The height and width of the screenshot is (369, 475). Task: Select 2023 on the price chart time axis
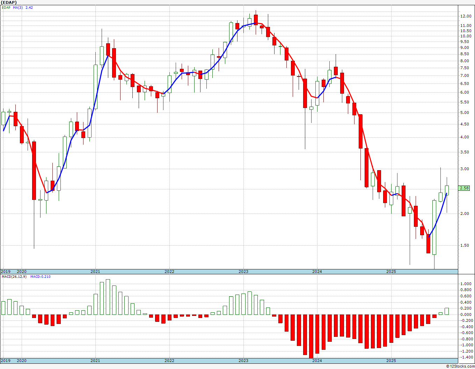point(243,272)
